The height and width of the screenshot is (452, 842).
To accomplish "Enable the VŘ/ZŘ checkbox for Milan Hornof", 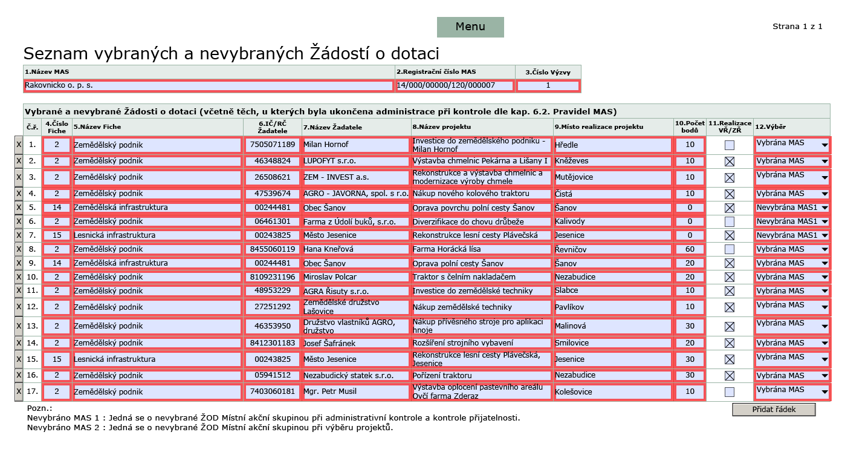I will coord(730,145).
